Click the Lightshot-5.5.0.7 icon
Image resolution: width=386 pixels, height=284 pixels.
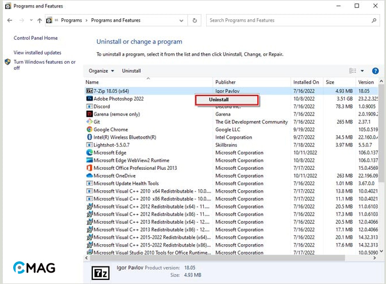(x=89, y=145)
